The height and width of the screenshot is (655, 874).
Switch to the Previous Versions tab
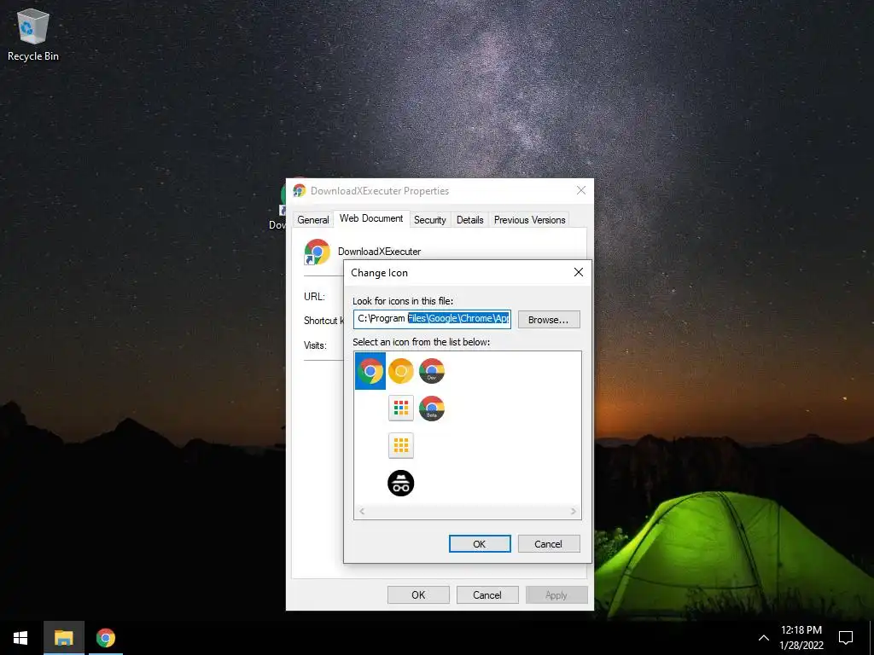click(x=529, y=220)
